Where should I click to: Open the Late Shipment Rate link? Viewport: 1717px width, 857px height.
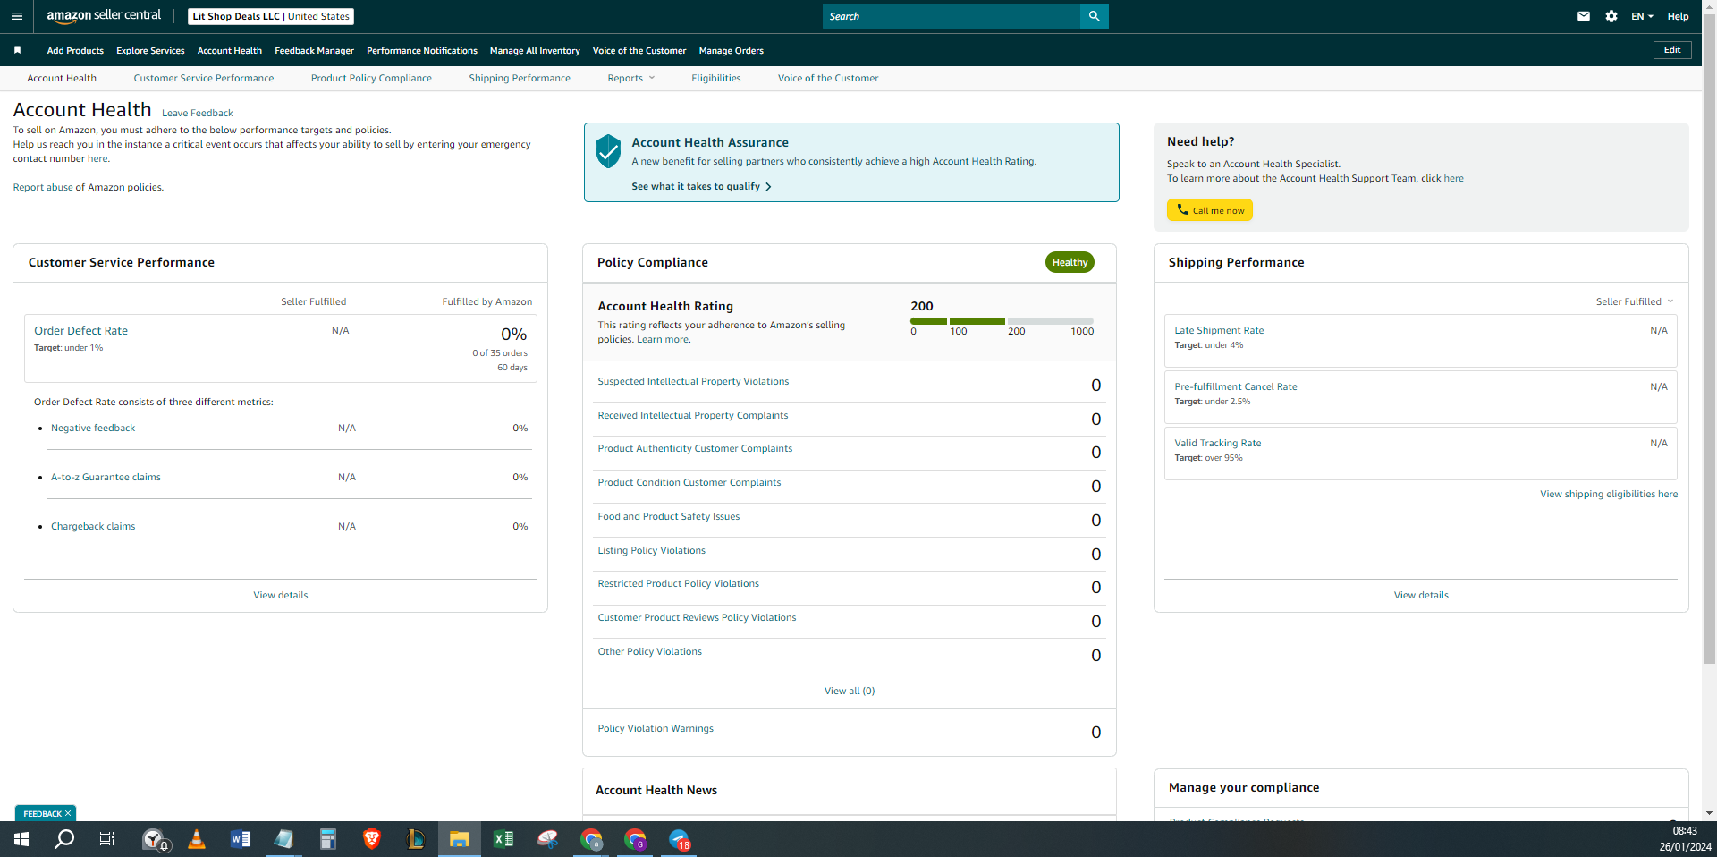coord(1219,330)
